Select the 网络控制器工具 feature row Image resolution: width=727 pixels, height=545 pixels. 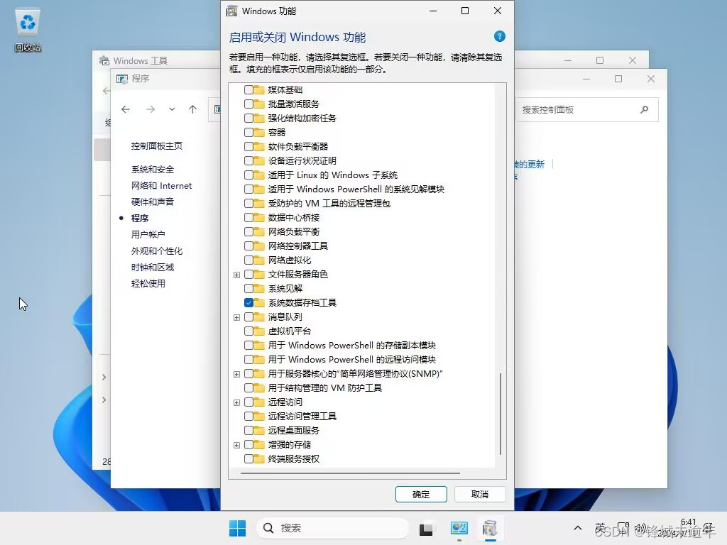click(297, 246)
